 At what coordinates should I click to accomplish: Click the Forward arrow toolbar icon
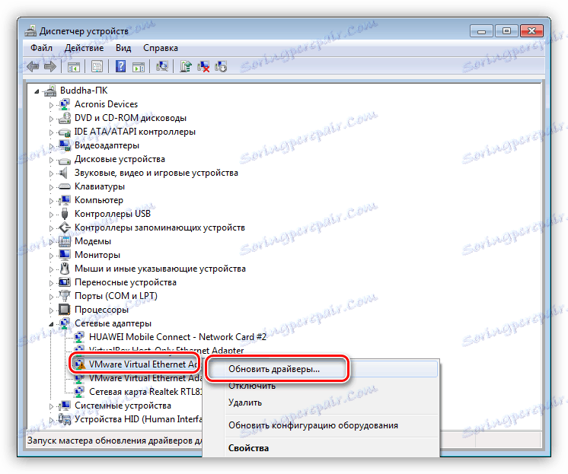pos(50,67)
